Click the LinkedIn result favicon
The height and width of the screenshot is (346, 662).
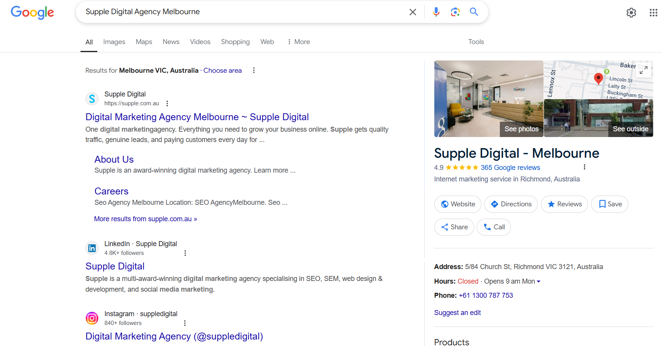92,248
